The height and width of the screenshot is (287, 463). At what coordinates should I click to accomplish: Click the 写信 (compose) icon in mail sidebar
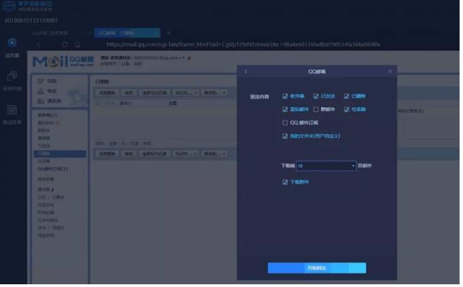pos(41,81)
